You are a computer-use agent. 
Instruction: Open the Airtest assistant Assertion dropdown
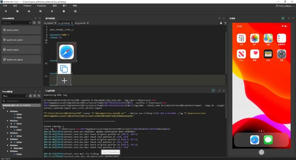coord(16,23)
